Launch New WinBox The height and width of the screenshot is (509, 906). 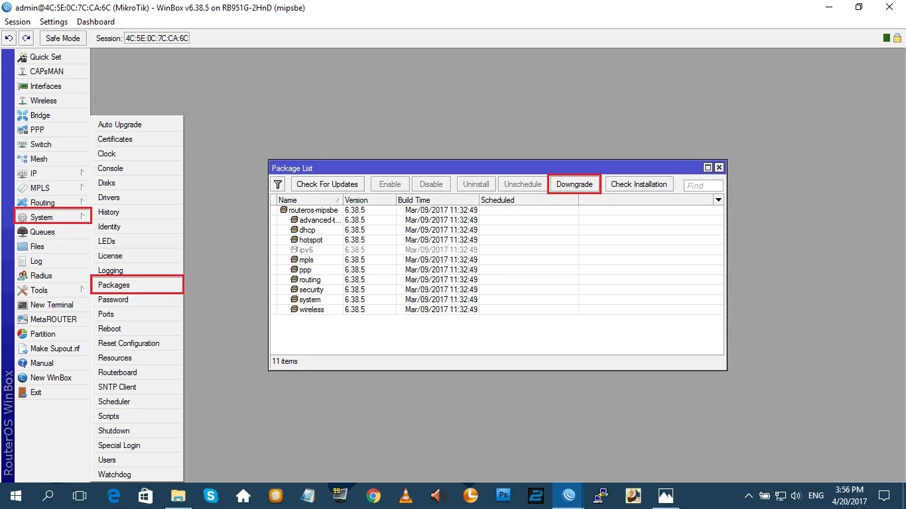(52, 378)
